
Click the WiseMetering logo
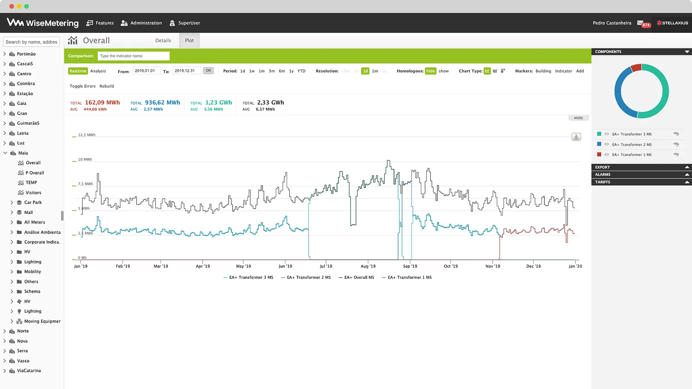coord(43,23)
